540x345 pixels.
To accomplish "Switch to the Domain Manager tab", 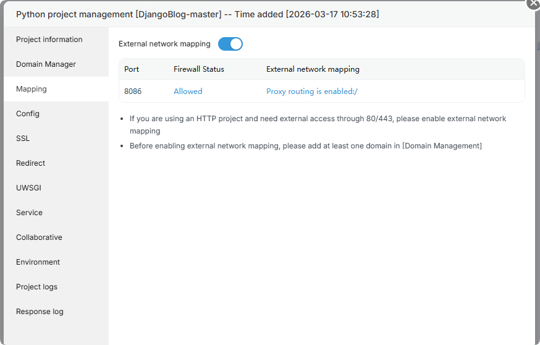I will [x=46, y=64].
